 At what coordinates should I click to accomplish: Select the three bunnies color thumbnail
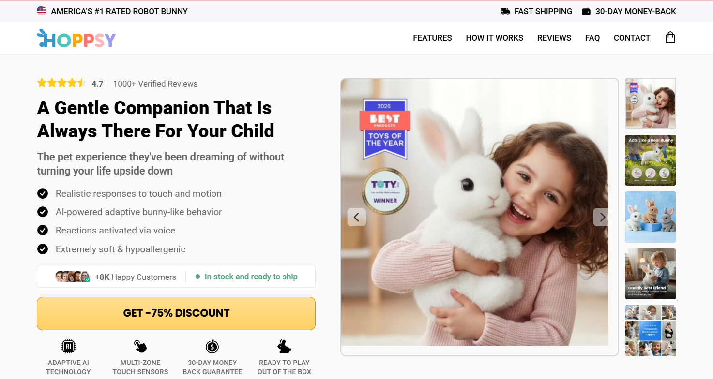(x=650, y=217)
